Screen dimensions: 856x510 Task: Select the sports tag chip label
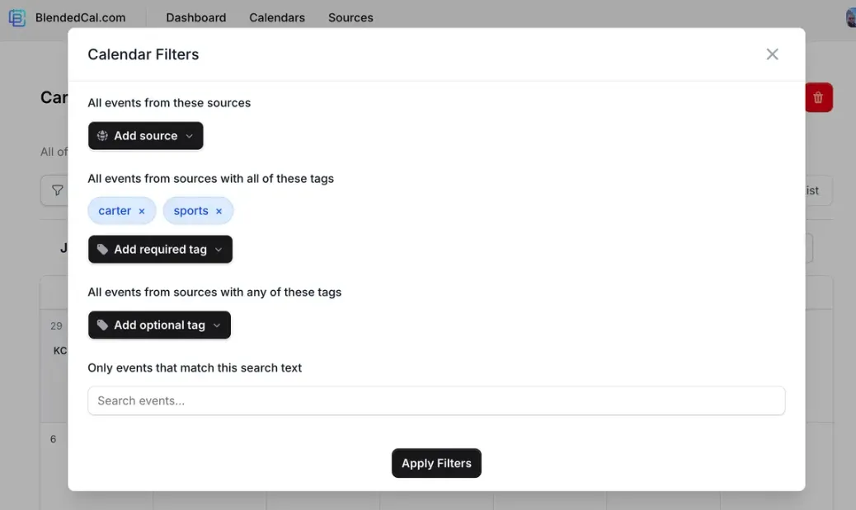point(190,211)
